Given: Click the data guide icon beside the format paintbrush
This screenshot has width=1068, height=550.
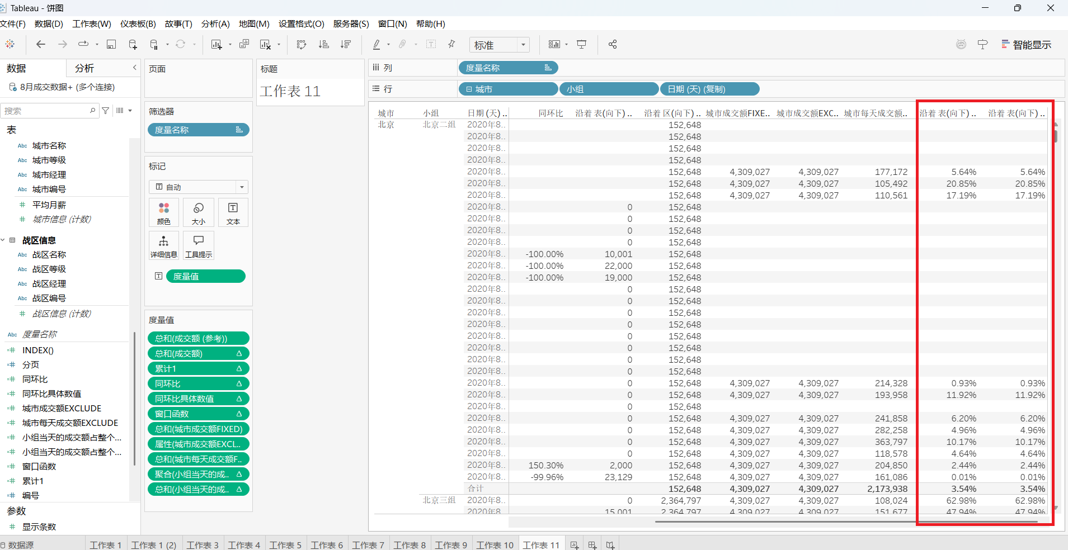Looking at the screenshot, I should [x=961, y=44].
